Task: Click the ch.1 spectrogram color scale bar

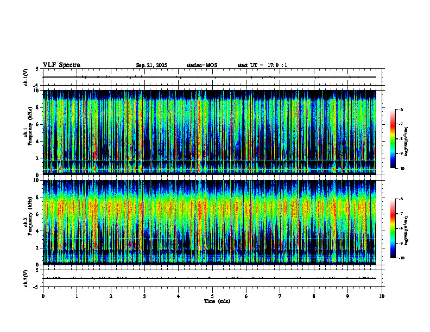Action: coord(393,139)
